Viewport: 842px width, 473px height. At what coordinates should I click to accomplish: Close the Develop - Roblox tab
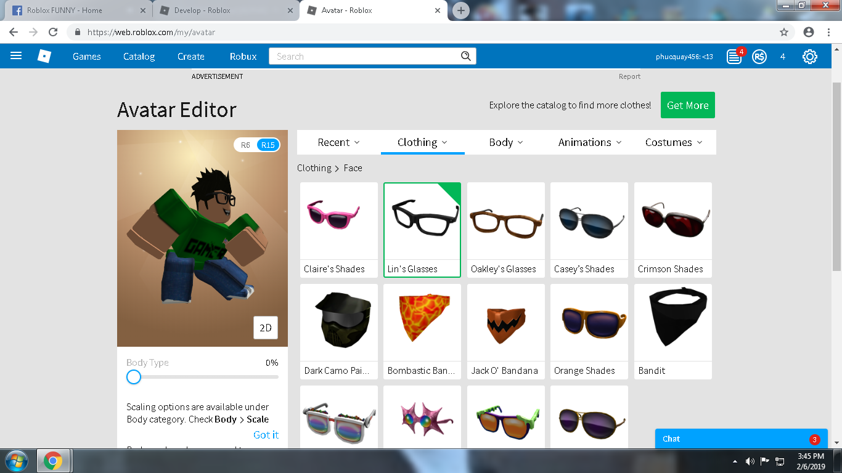(x=290, y=10)
